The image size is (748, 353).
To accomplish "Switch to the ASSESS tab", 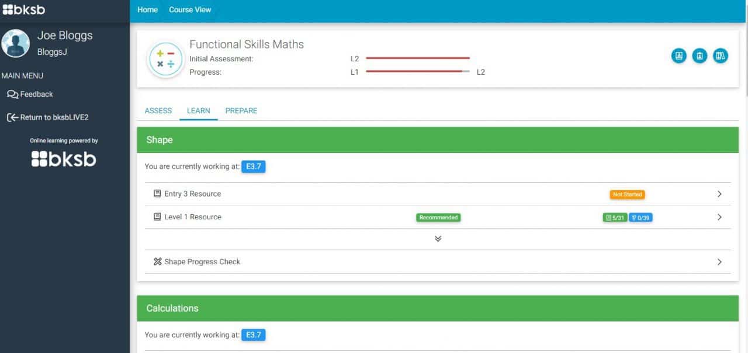I will tap(158, 110).
